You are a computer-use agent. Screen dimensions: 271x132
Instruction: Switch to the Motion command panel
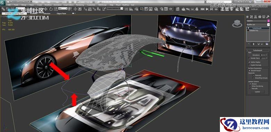(x=260, y=17)
